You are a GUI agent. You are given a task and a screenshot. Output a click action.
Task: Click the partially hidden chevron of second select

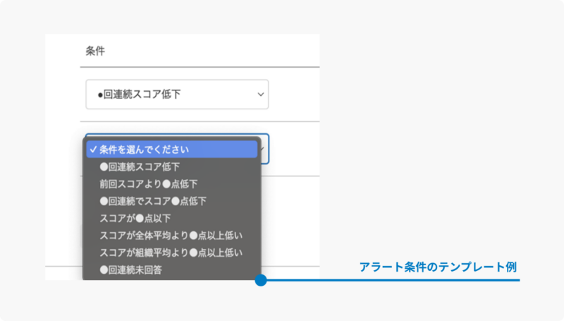point(263,149)
